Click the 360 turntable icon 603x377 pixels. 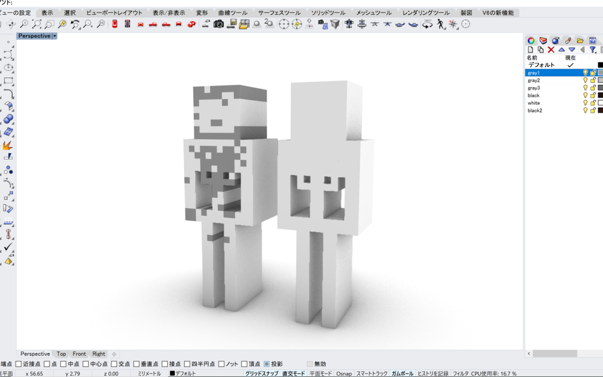tap(428, 24)
